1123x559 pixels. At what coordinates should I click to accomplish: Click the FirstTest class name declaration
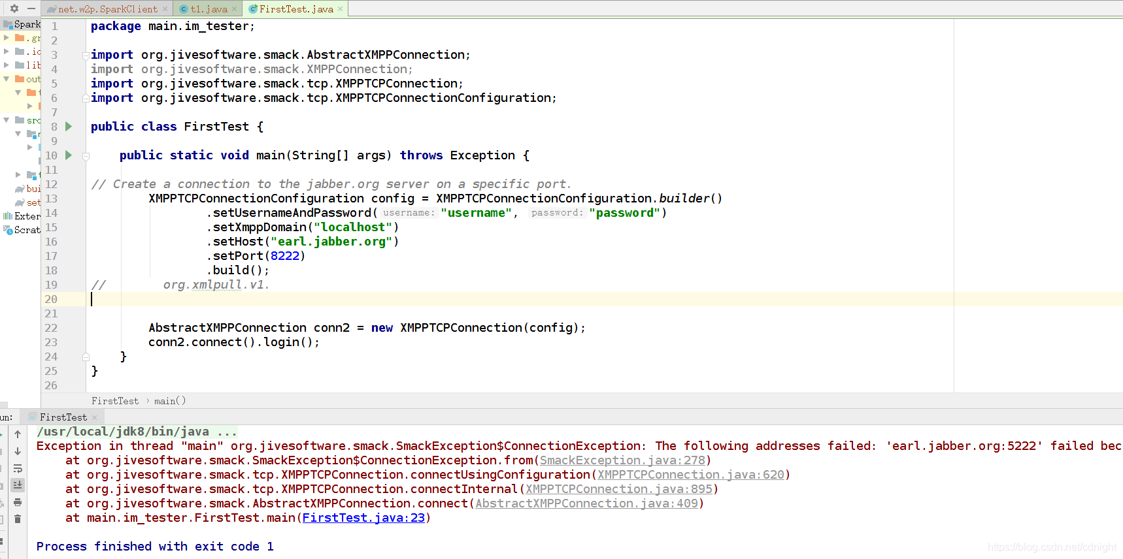(216, 127)
